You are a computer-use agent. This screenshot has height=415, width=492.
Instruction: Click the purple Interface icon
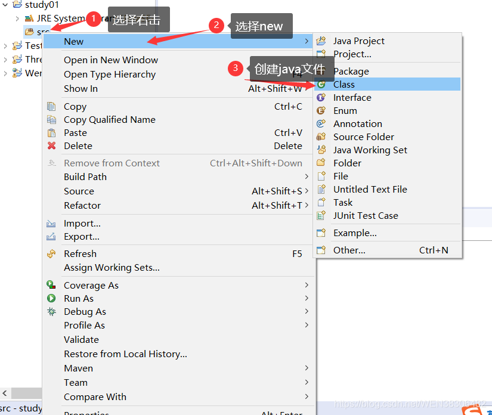[x=321, y=98]
